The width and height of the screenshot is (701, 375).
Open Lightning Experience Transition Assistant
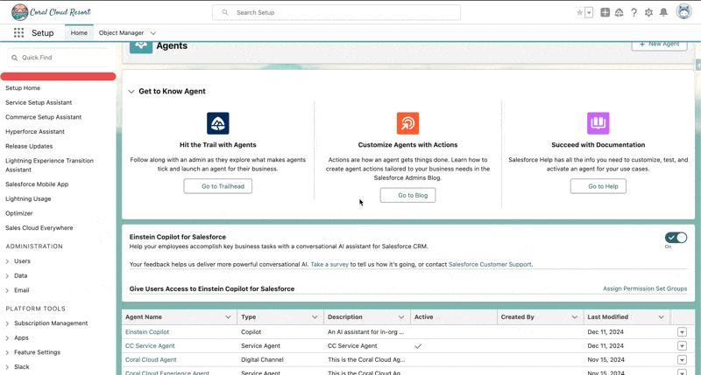(49, 165)
